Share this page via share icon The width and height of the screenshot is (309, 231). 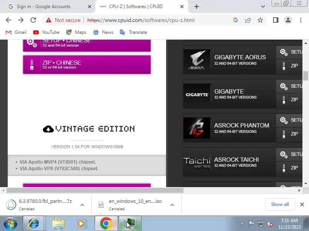click(x=248, y=20)
